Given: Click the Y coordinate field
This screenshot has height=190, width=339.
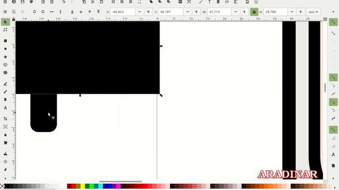Looking at the screenshot, I should point(171,12).
